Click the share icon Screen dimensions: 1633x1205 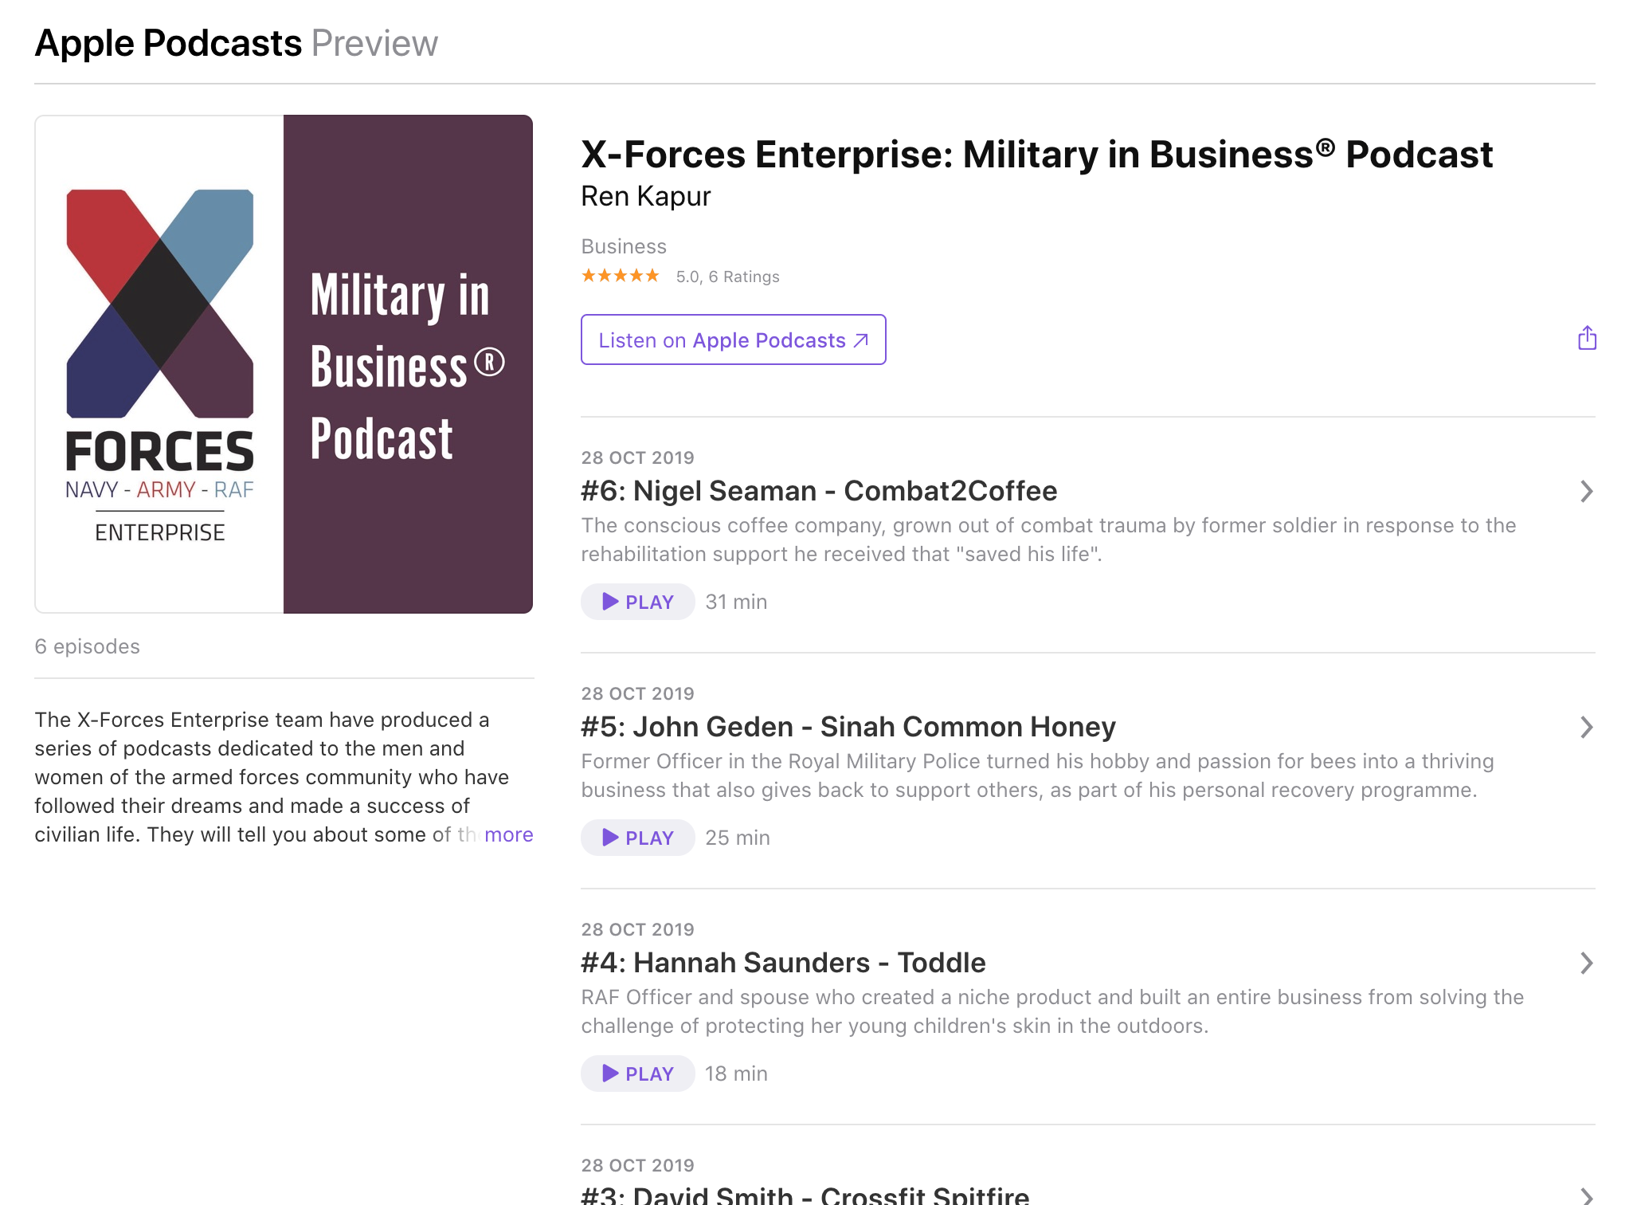[1587, 339]
